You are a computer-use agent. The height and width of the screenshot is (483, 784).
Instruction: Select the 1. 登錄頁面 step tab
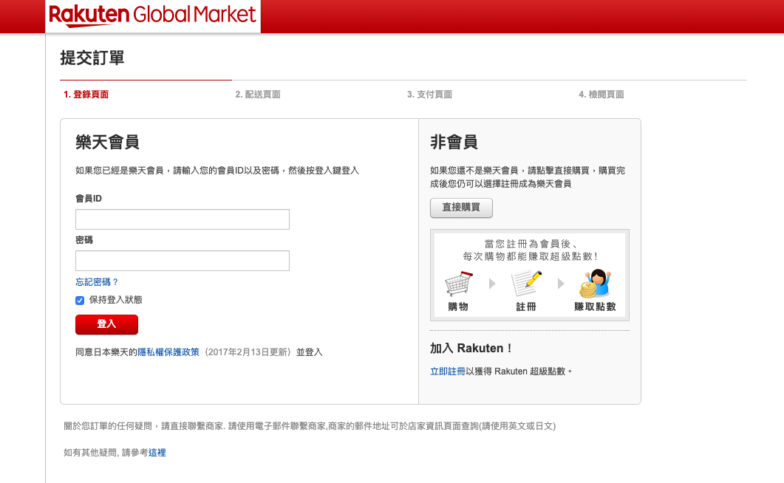[86, 95]
